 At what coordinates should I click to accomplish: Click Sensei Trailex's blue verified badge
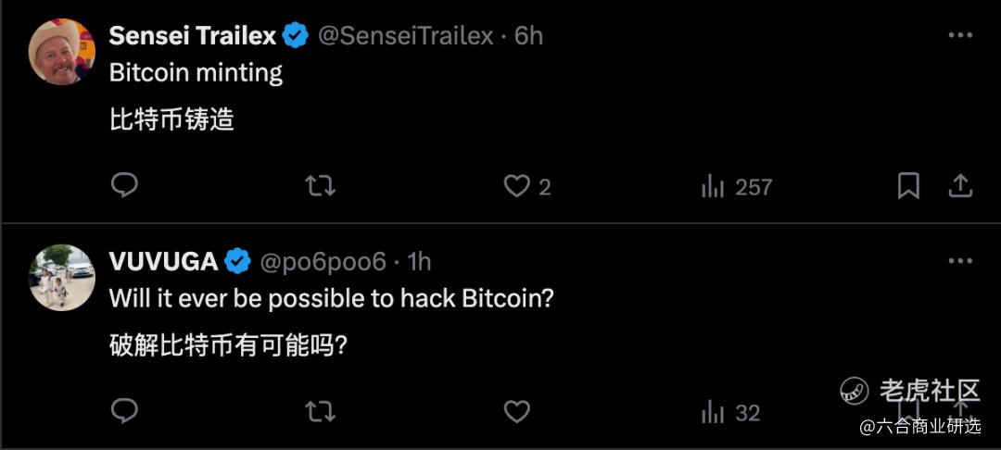click(296, 36)
